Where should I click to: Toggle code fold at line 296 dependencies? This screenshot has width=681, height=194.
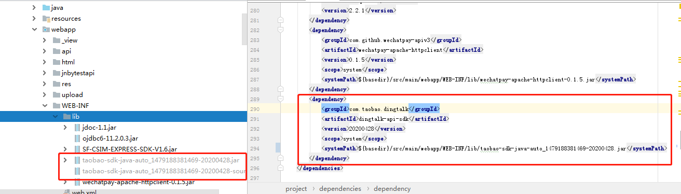pyautogui.click(x=281, y=168)
